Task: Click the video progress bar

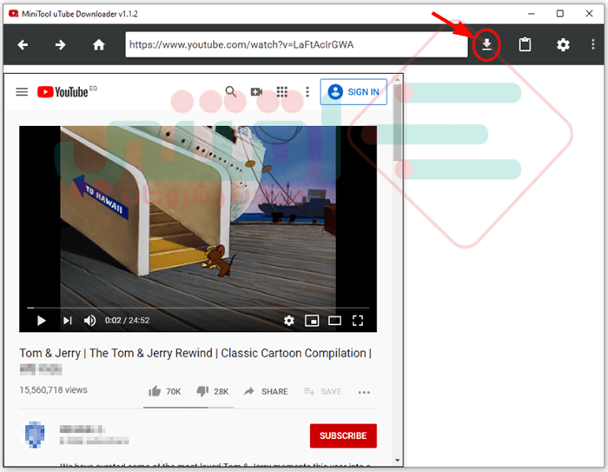Action: 198,308
